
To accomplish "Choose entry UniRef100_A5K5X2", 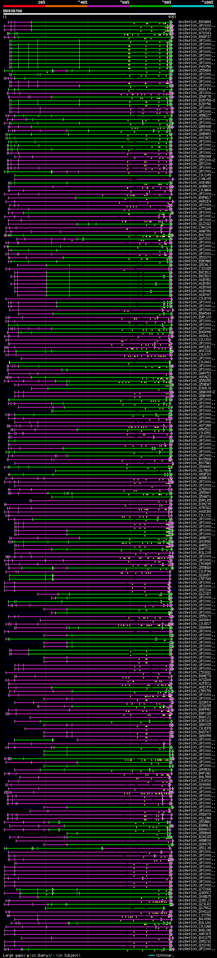I will 195,430.
